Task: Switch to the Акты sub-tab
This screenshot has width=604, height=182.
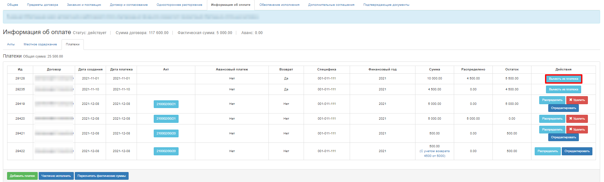Action: (11, 44)
